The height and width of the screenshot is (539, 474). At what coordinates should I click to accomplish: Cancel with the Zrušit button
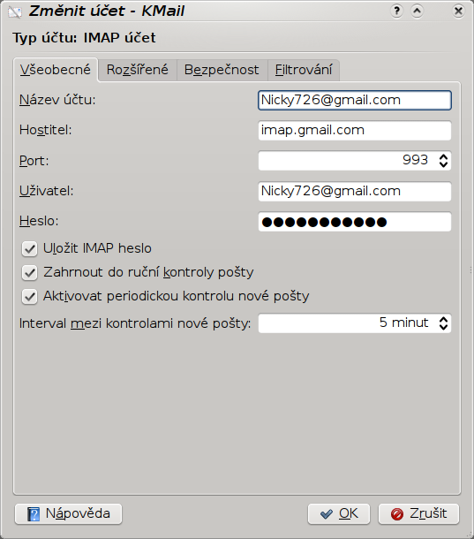click(418, 514)
